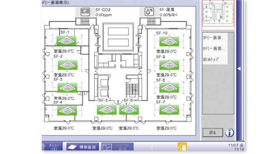
Task: Click the 5F-2 unit label
Action: 58,56
